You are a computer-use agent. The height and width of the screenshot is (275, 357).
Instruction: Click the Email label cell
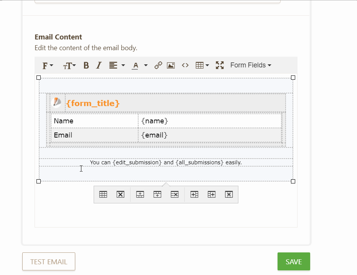[x=94, y=135]
